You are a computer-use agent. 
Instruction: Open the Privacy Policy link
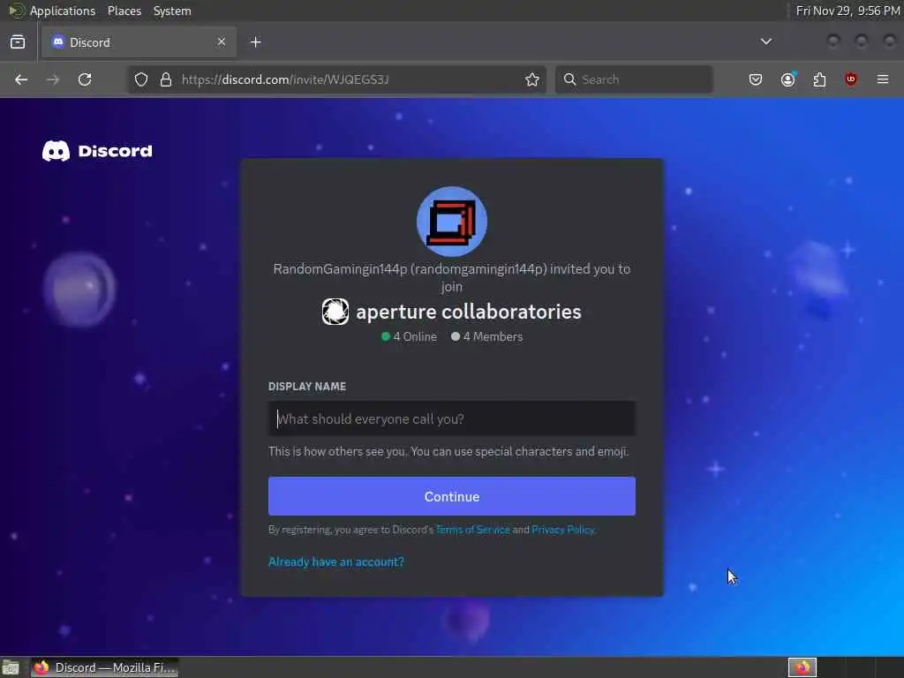(562, 530)
